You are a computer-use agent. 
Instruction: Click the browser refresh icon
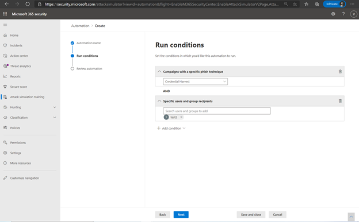pos(28,4)
